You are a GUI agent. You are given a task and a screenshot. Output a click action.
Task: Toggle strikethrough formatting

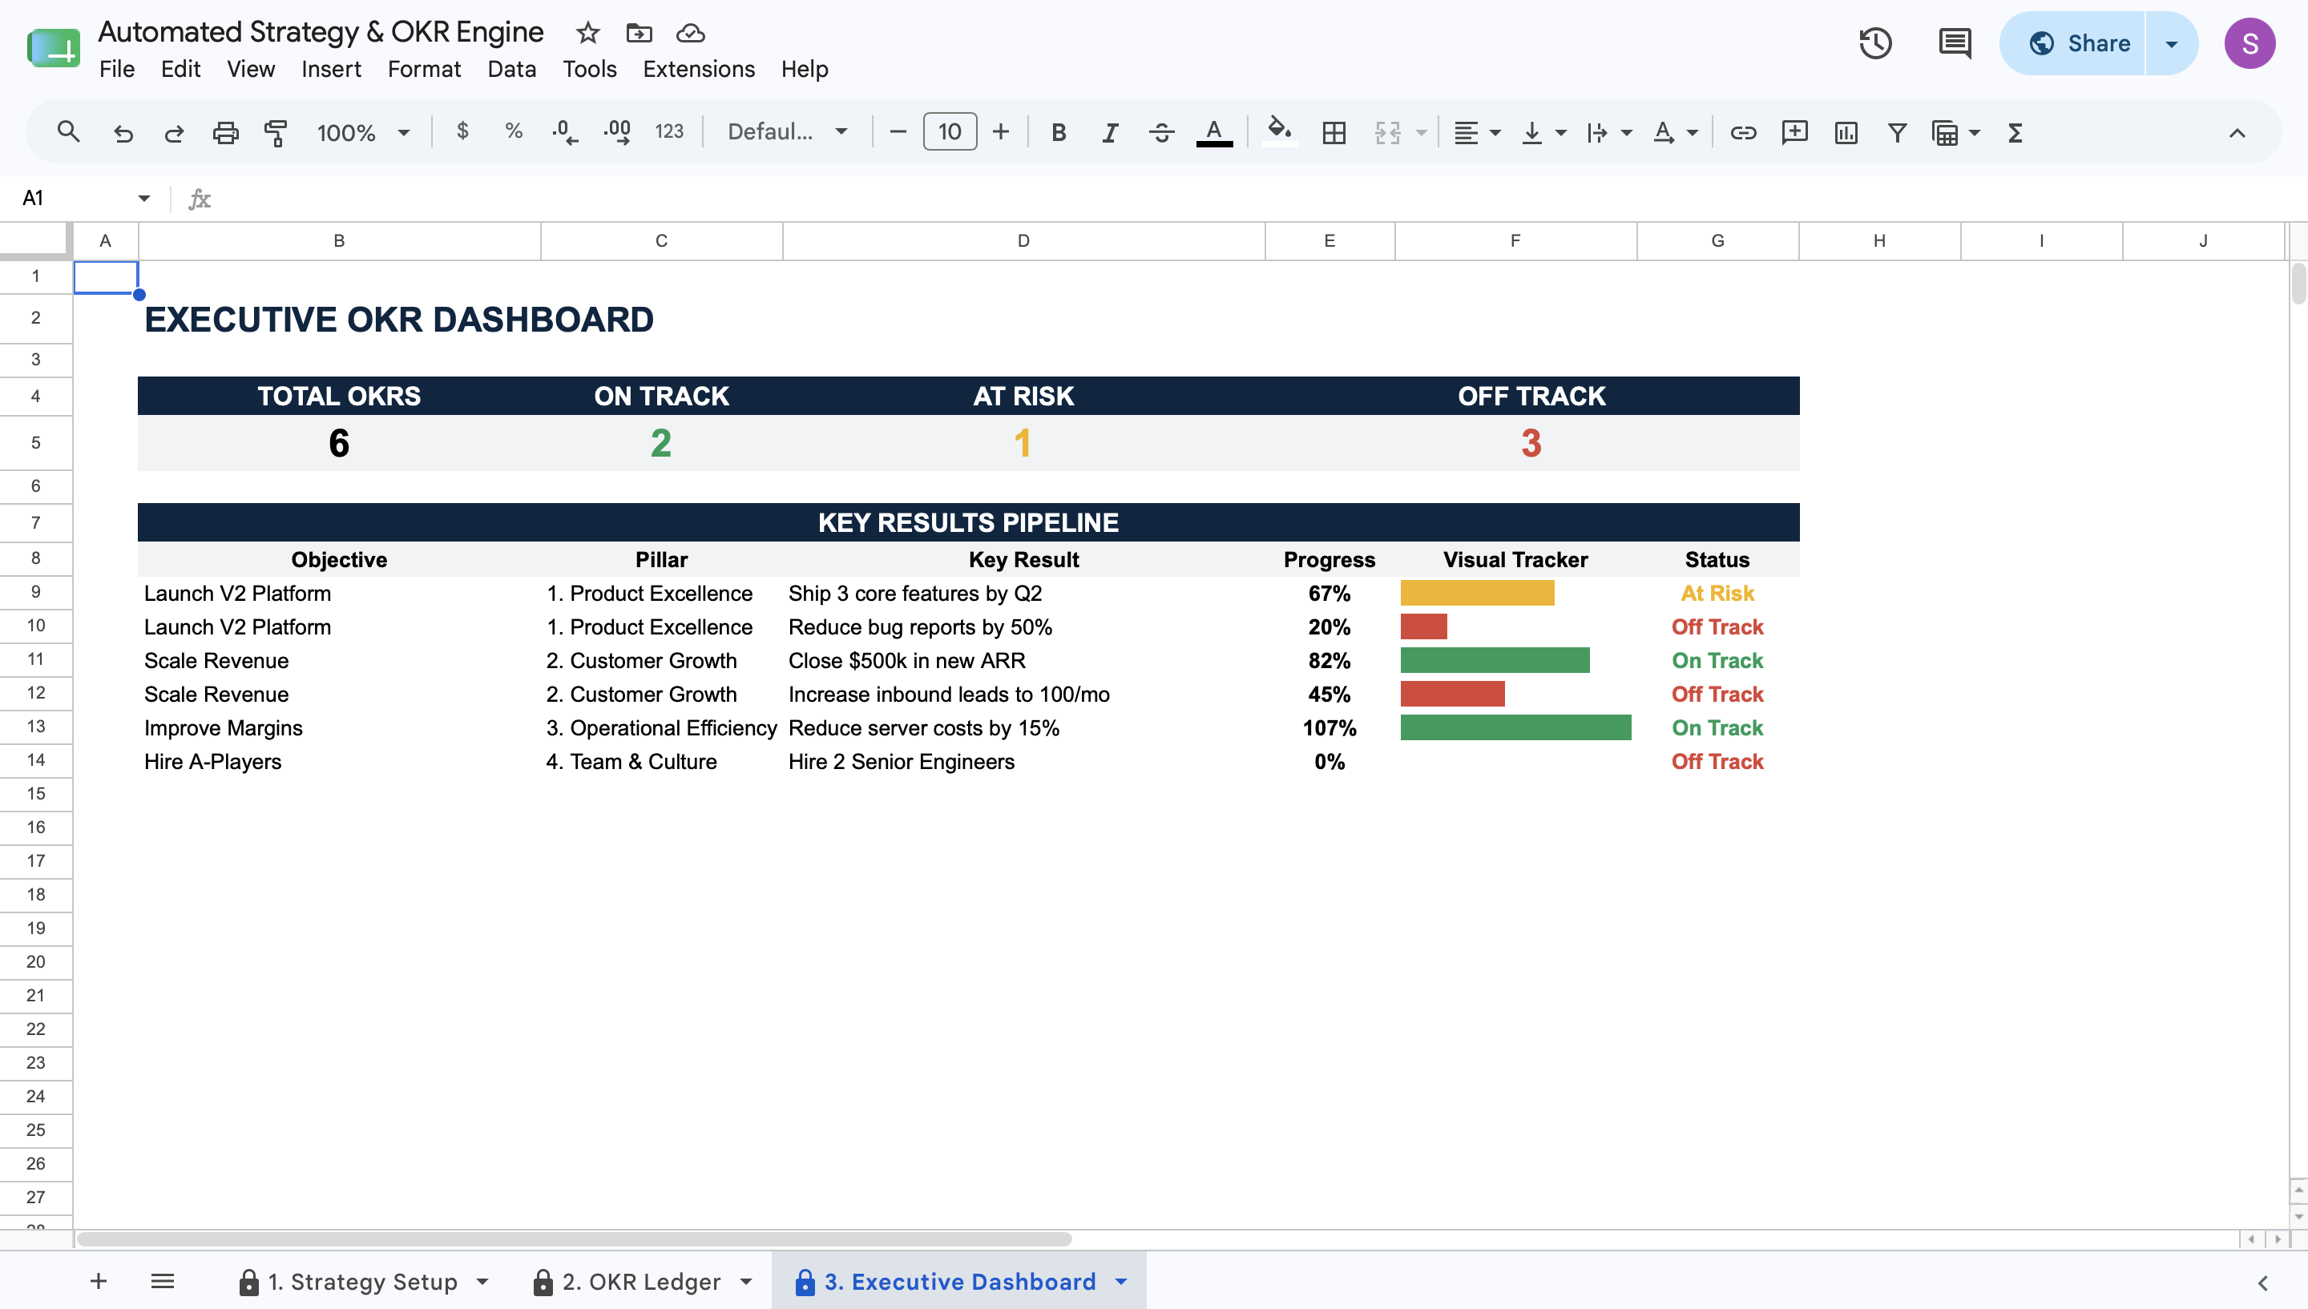click(x=1162, y=132)
